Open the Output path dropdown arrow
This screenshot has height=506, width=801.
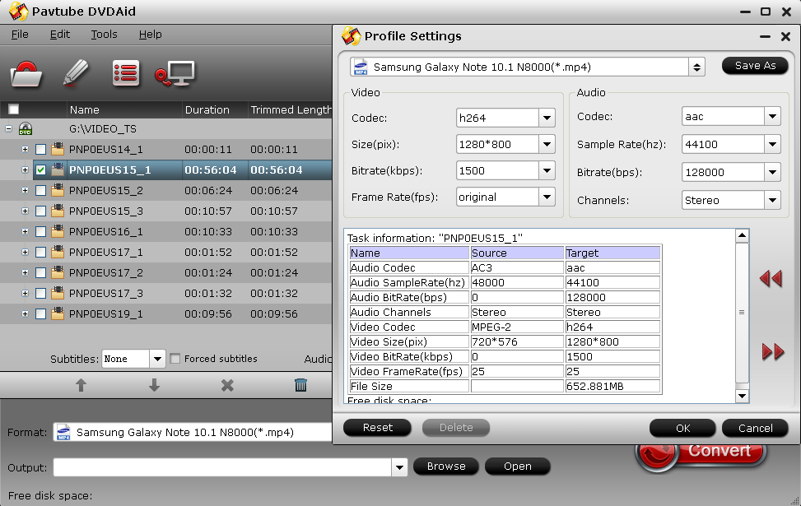click(x=399, y=467)
